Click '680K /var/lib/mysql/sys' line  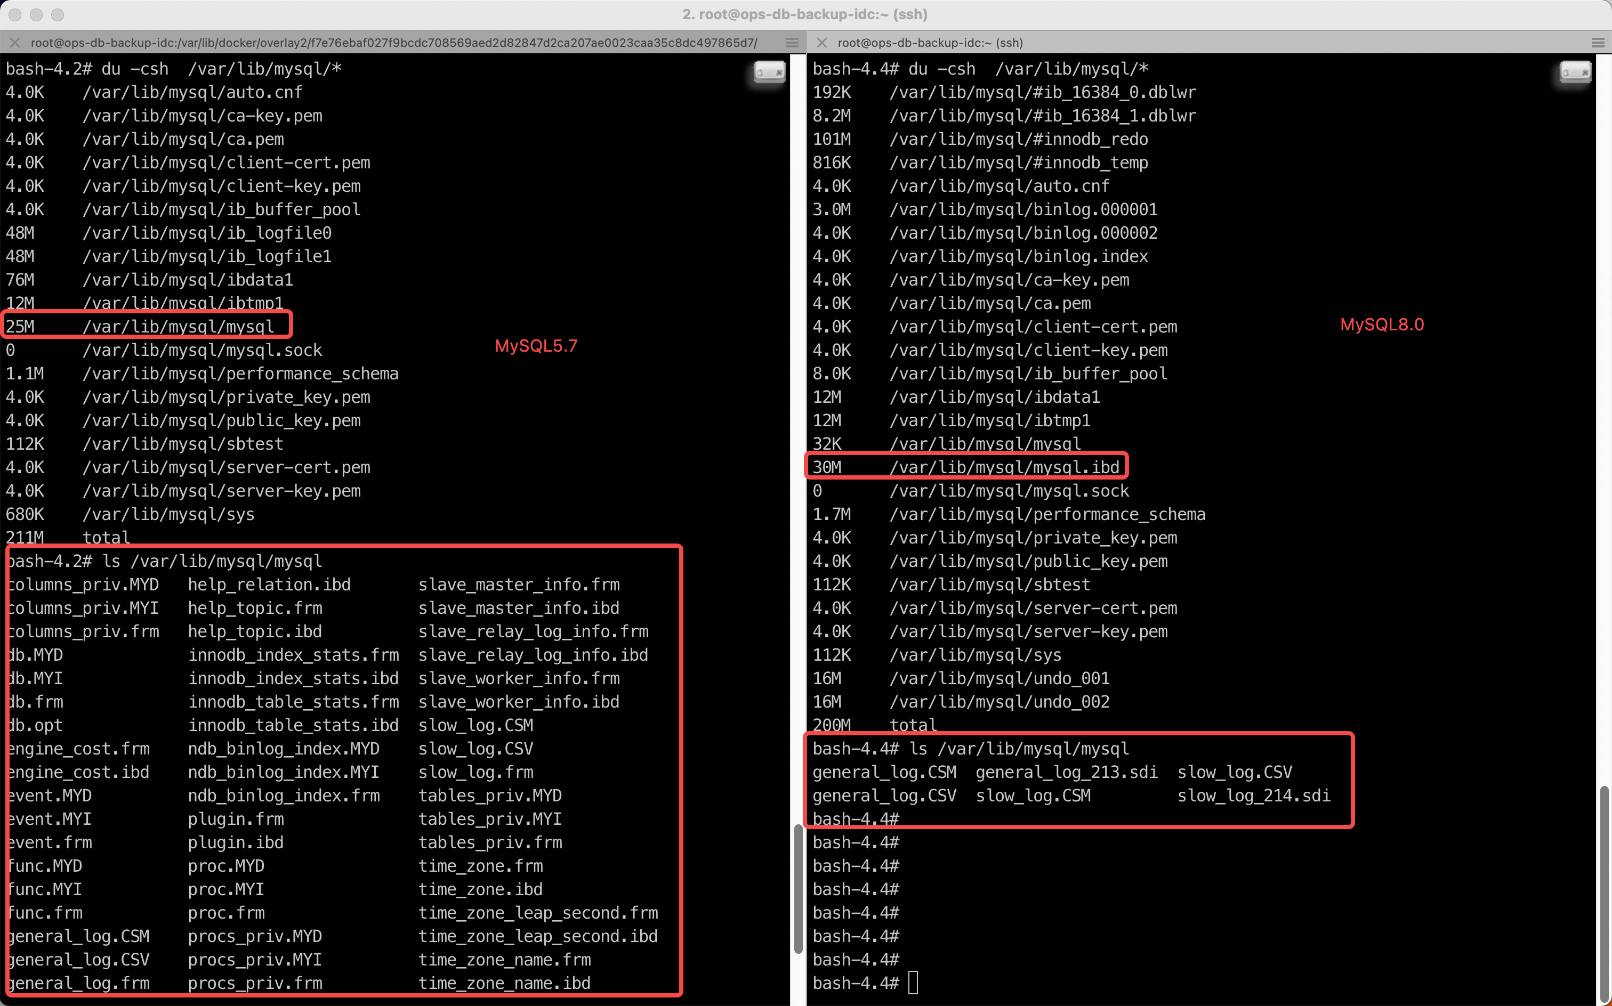coord(130,514)
